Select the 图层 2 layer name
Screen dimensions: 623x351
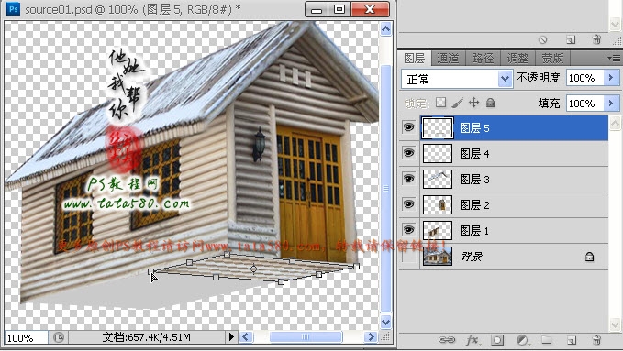[474, 205]
